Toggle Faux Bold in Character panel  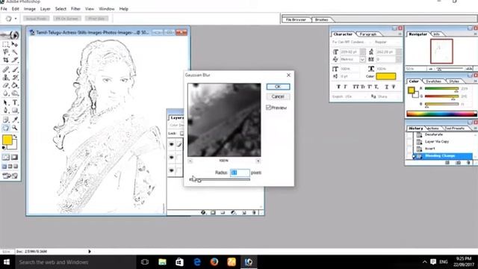tap(338, 87)
